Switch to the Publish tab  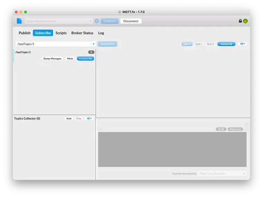pyautogui.click(x=25, y=33)
